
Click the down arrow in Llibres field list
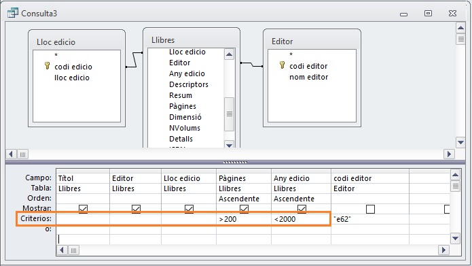pyautogui.click(x=229, y=145)
